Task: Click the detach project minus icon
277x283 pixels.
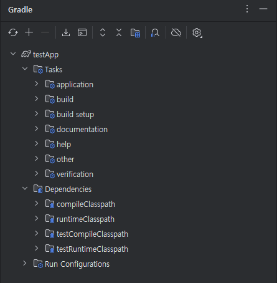Action: tap(45, 32)
